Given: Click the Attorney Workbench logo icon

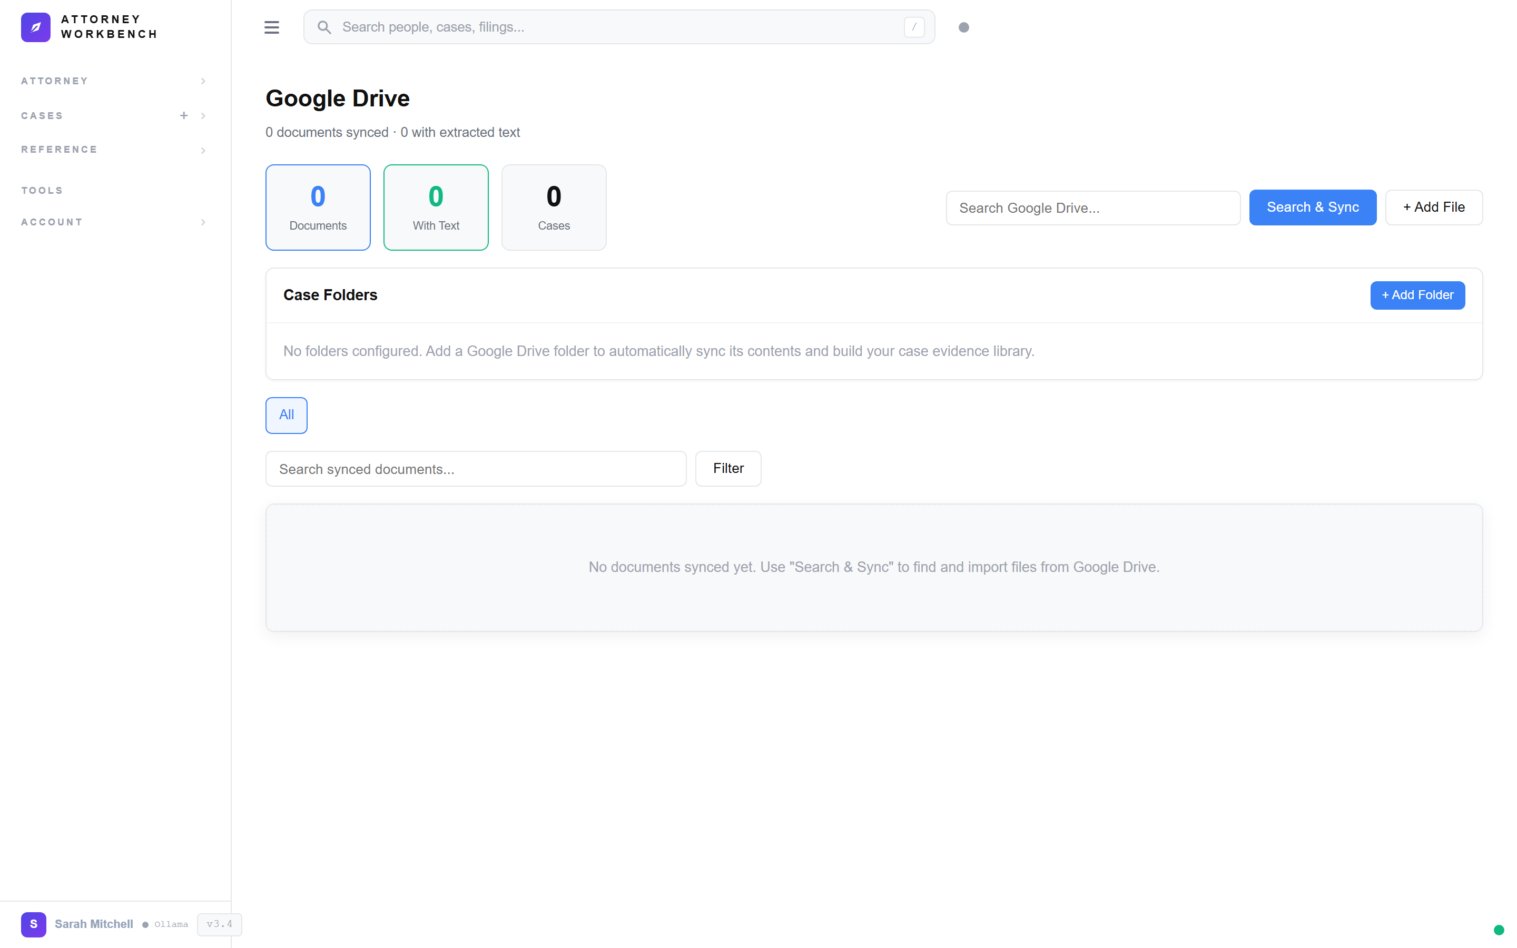Looking at the screenshot, I should tap(36, 27).
